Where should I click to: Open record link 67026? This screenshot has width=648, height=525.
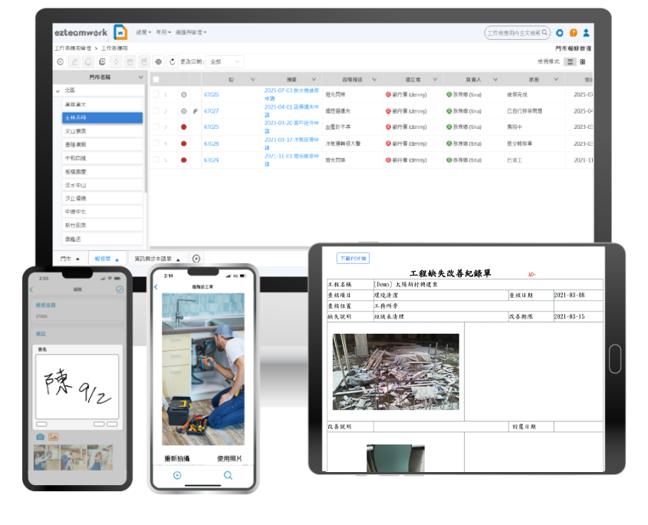pyautogui.click(x=211, y=94)
